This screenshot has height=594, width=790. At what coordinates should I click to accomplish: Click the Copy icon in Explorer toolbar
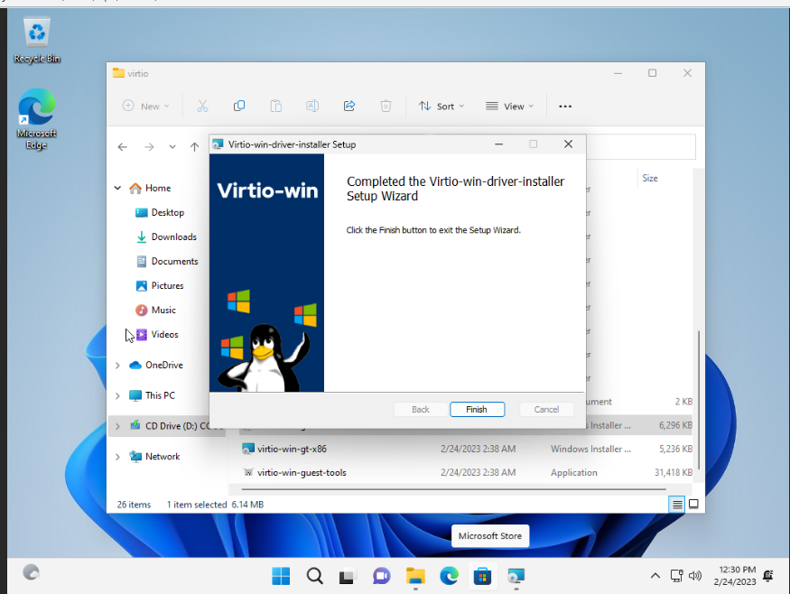pyautogui.click(x=239, y=107)
